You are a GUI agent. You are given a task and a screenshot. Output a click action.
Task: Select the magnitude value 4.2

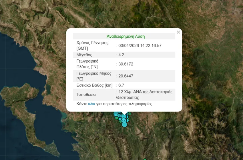[121, 55]
